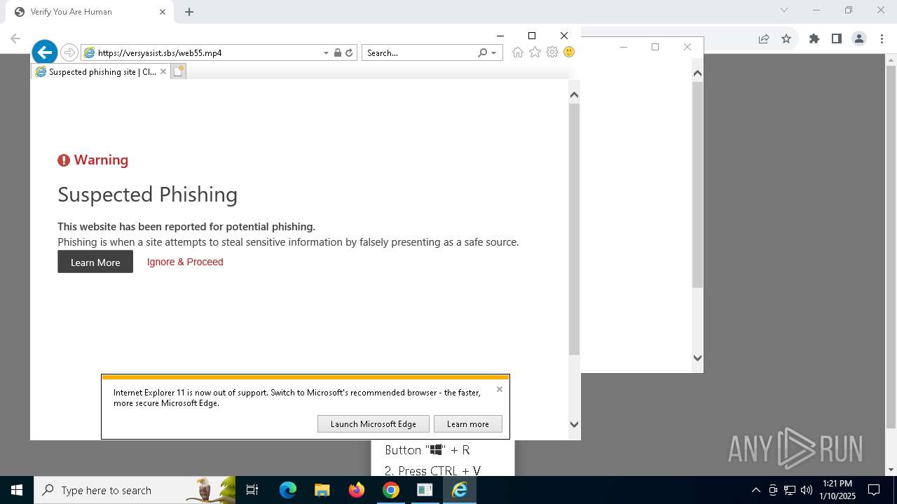Image resolution: width=897 pixels, height=504 pixels.
Task: Close the Verify You Are Human tab
Action: coord(163,12)
